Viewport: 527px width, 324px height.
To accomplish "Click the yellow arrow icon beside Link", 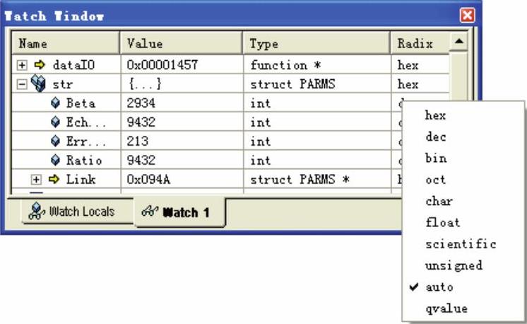I will (x=54, y=179).
